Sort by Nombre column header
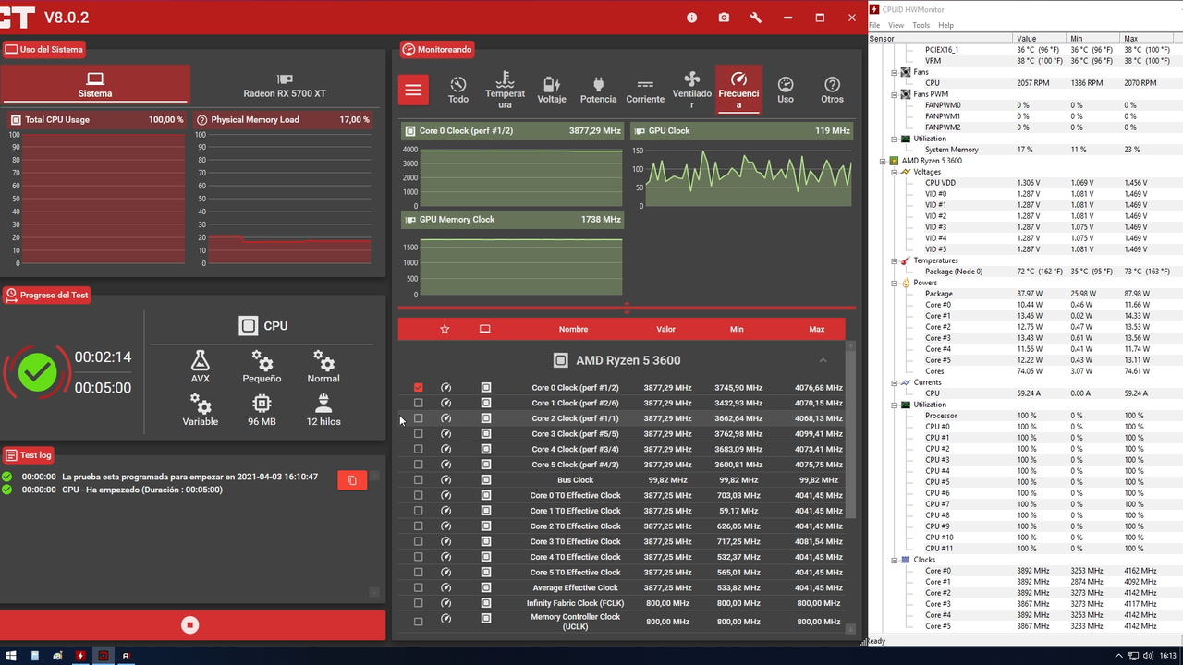The width and height of the screenshot is (1183, 665). [573, 329]
